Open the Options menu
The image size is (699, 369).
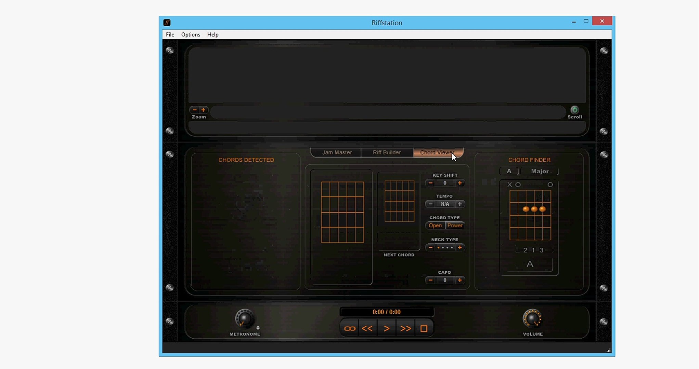point(191,35)
